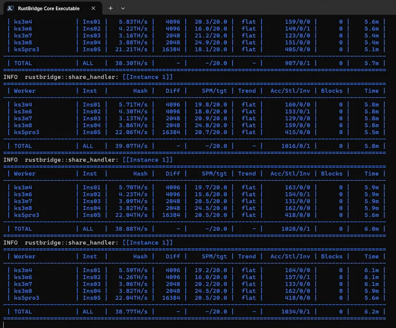This screenshot has height=328, width=396.
Task: Click the 38.77TH/s total hashrate
Action: 132,312
